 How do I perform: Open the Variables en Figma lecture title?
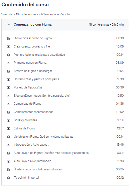coord(43,137)
